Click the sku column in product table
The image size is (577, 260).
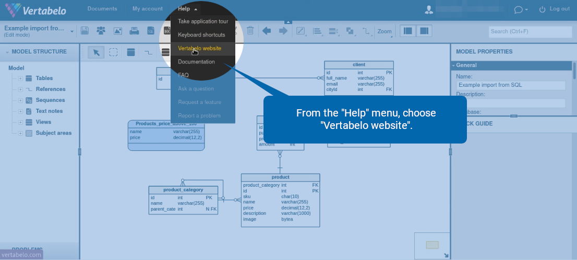tap(280, 197)
